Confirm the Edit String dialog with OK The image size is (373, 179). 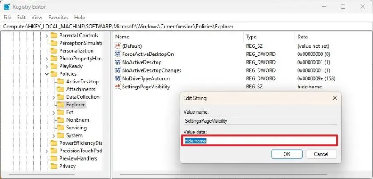(287, 154)
